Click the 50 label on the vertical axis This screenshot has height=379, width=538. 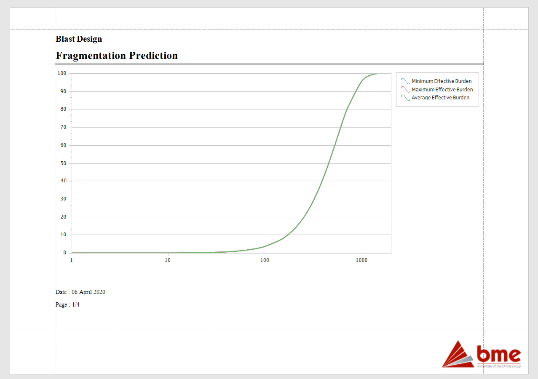click(63, 163)
